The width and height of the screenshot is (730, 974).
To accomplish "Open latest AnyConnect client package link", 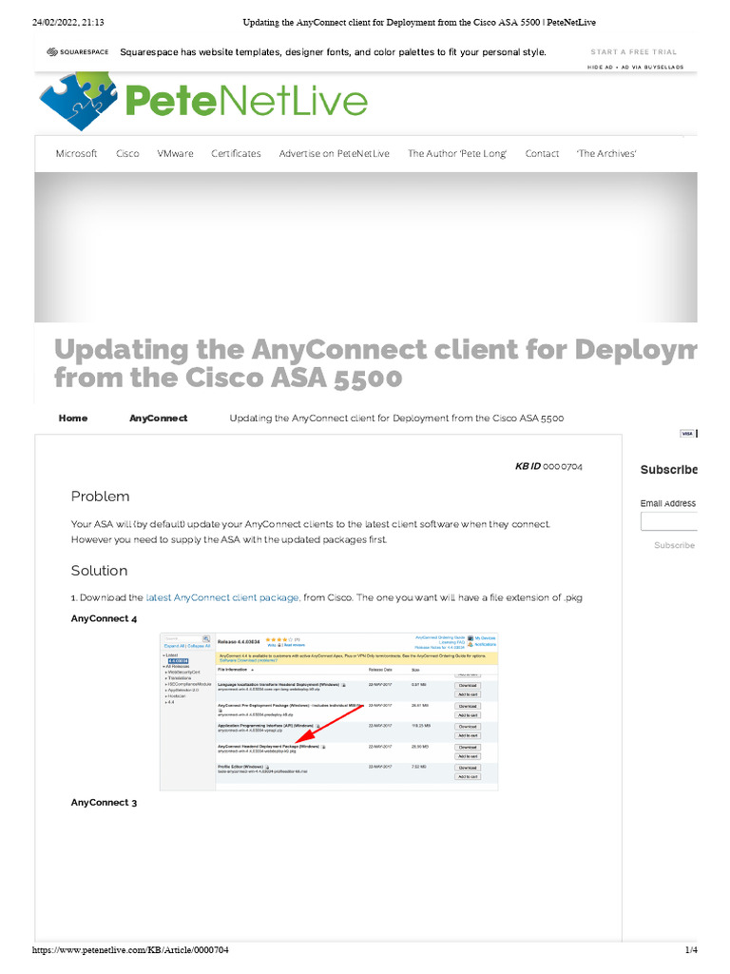I will [222, 597].
